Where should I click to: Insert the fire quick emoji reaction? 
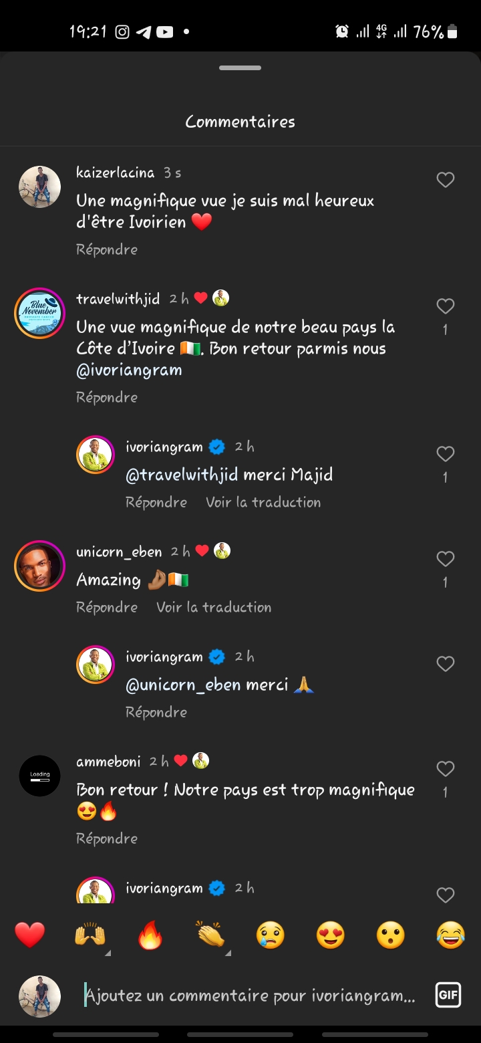[x=150, y=935]
